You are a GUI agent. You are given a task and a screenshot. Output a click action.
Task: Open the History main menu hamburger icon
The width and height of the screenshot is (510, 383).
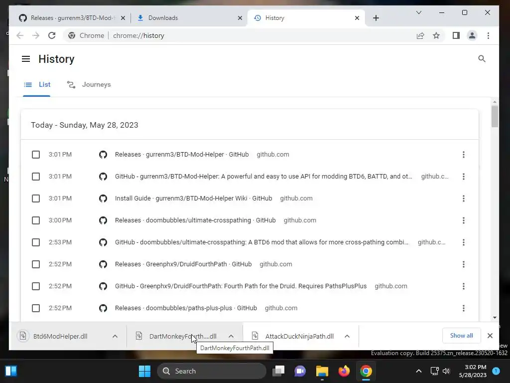click(26, 59)
